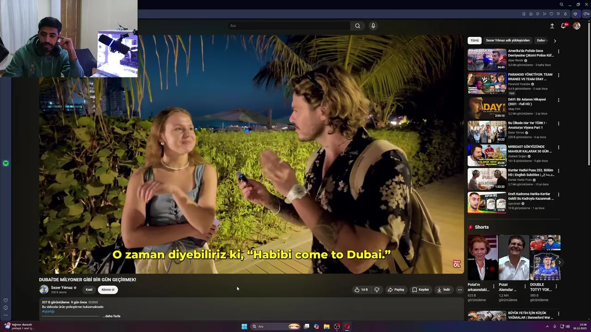
Task: Click the 'Paylaş' share button
Action: [x=396, y=290]
